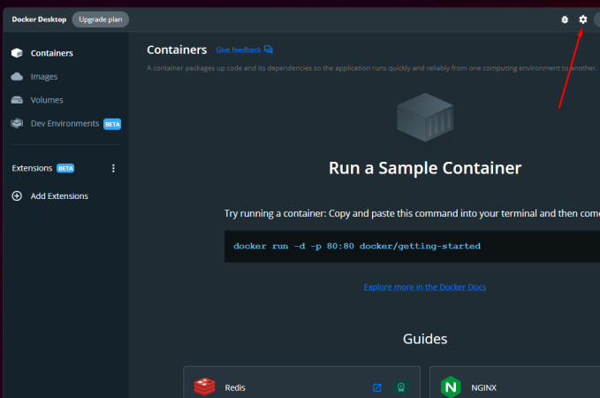Viewport: 600px width, 398px height.
Task: Click the Upgrade plan button
Action: click(100, 19)
